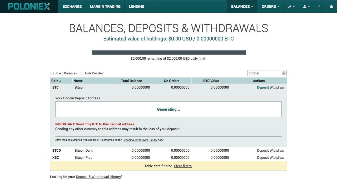The width and height of the screenshot is (337, 179).
Task: Open the Lending tab
Action: (x=137, y=7)
